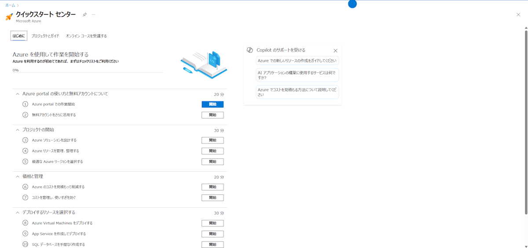Start Azure リソースを管理、整理する step
528x248 pixels.
tap(213, 151)
